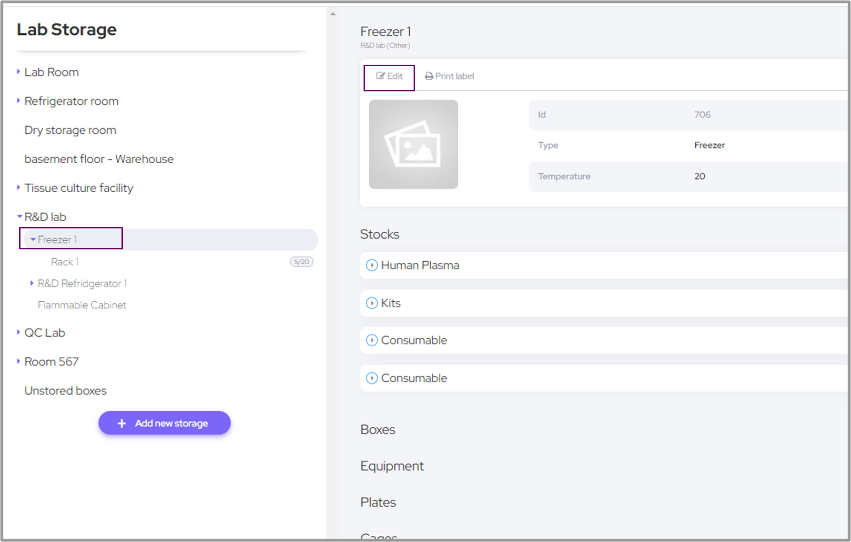Click the scroll up arrow of the panel
Image resolution: width=851 pixels, height=542 pixels.
click(333, 14)
